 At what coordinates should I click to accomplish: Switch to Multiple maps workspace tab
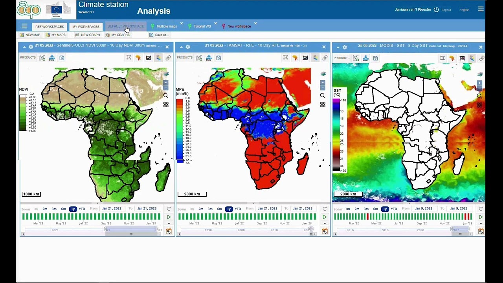tap(167, 26)
